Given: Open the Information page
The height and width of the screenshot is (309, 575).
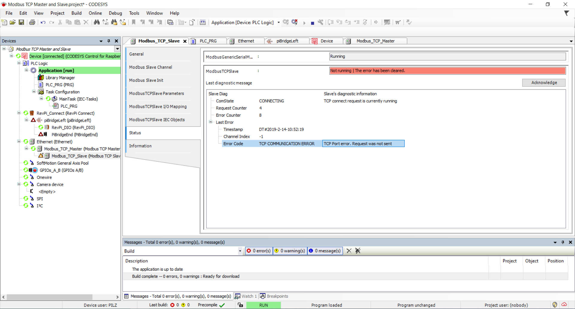Looking at the screenshot, I should point(140,146).
